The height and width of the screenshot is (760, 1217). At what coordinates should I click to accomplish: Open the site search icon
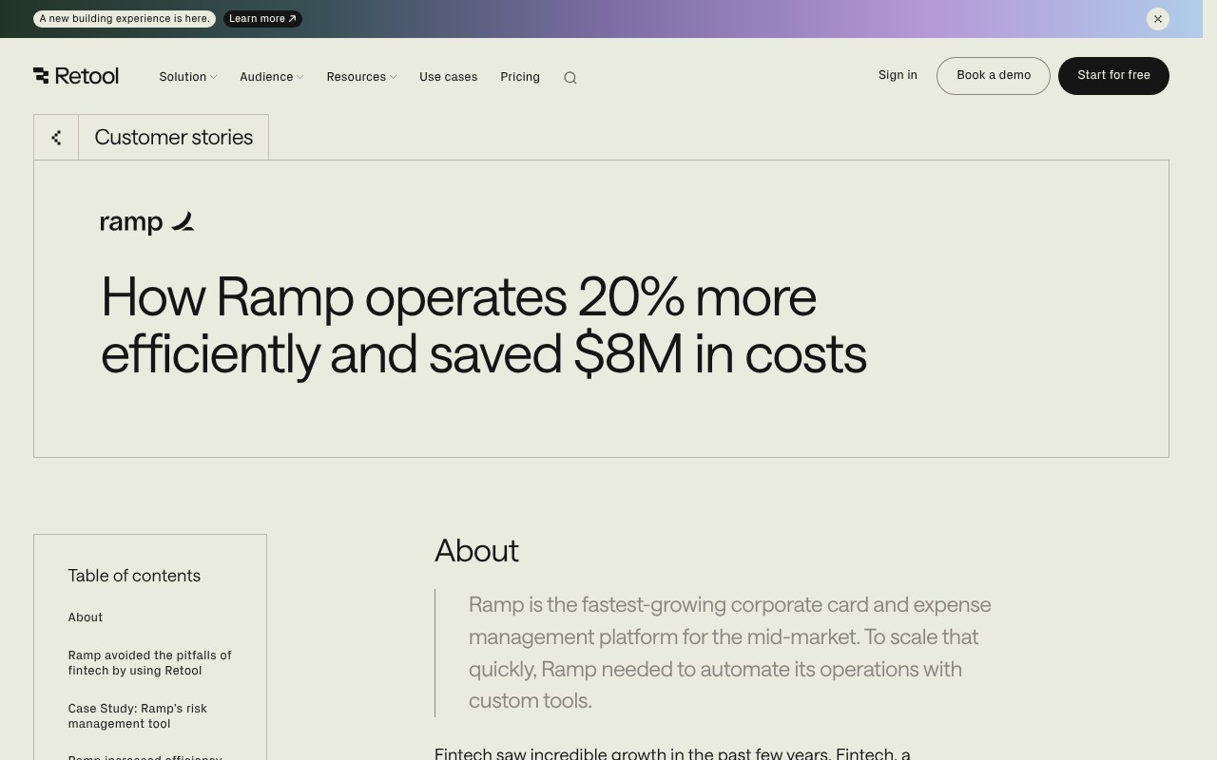click(570, 78)
